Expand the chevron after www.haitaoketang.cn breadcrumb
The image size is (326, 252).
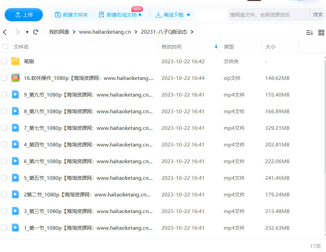pyautogui.click(x=136, y=32)
